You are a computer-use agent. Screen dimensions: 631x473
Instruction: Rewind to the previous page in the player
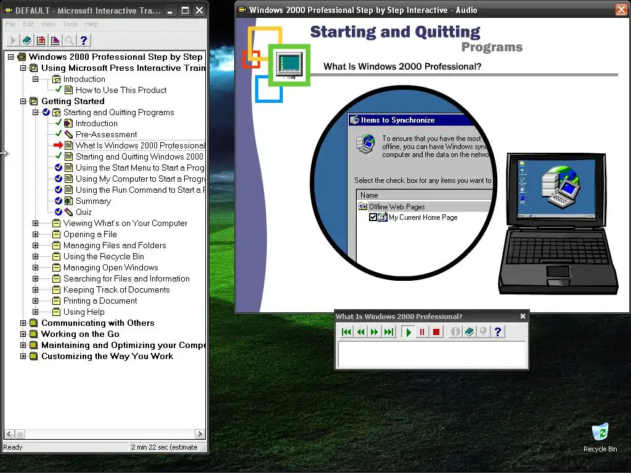[360, 332]
